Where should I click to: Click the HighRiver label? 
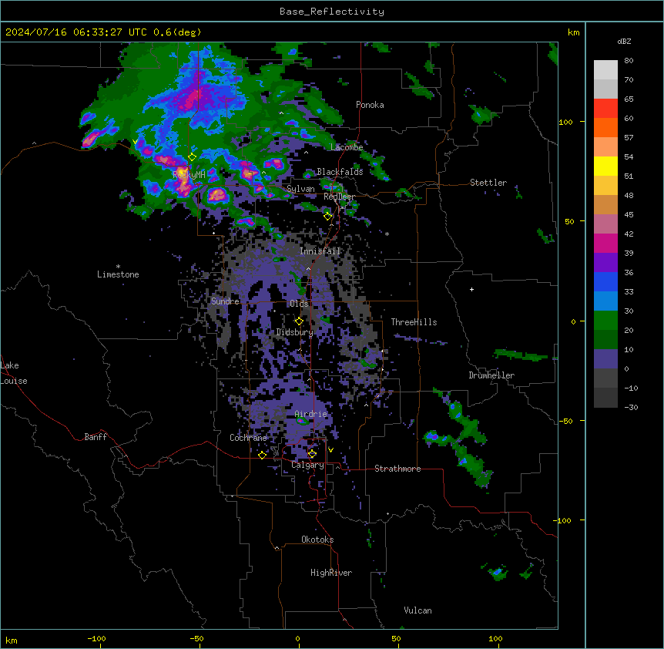331,573
